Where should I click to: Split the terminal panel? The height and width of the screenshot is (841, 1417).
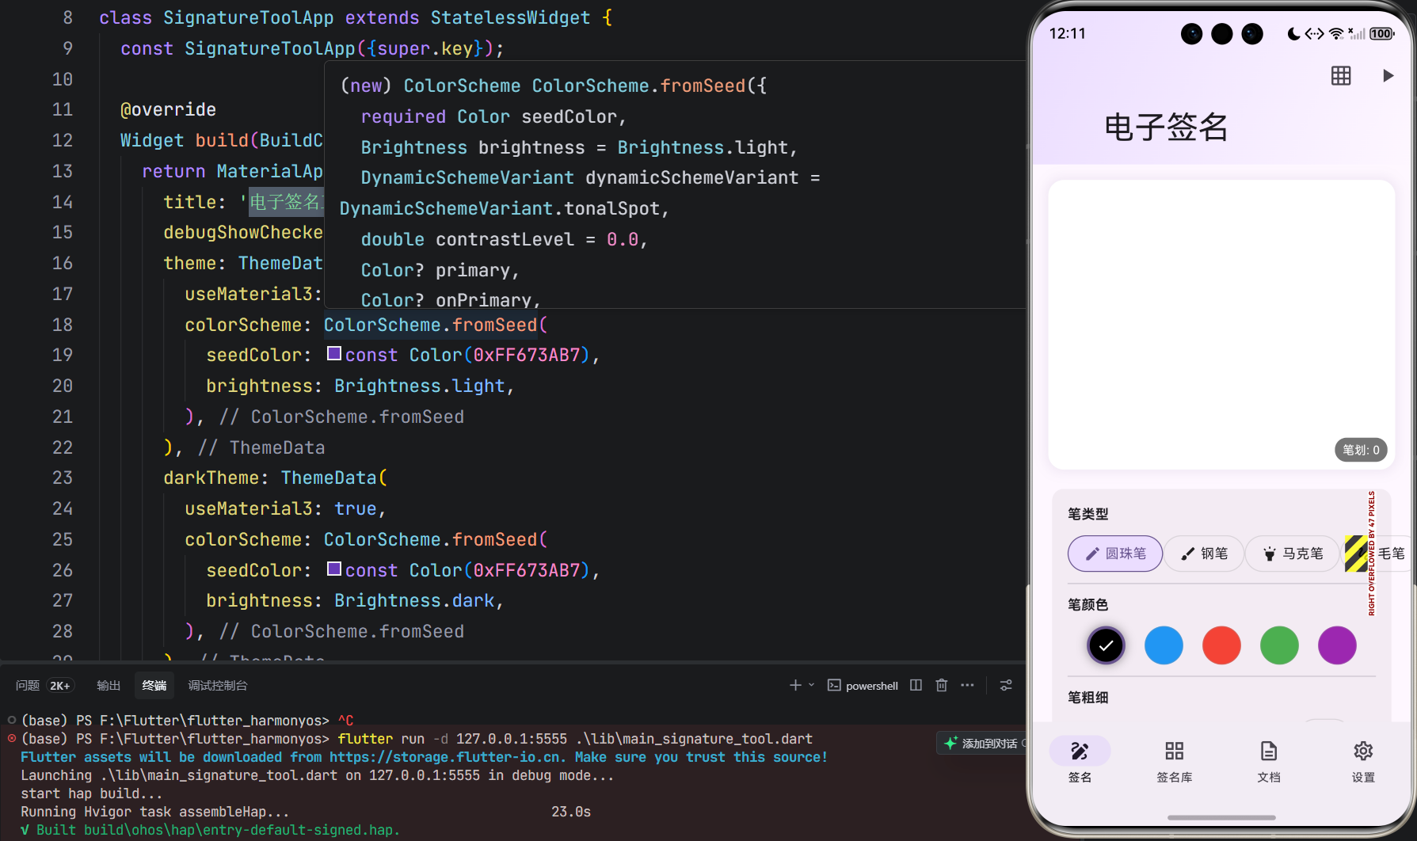pos(916,685)
